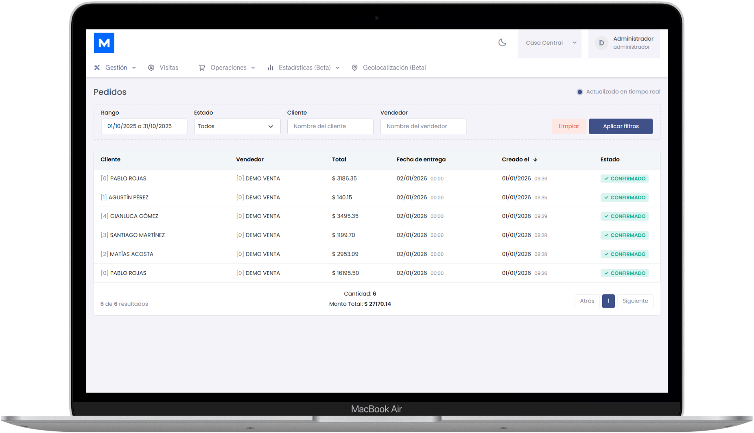Viewport: 754px width, 433px height.
Task: Click the Nombre del cliente input field
Action: (x=330, y=126)
